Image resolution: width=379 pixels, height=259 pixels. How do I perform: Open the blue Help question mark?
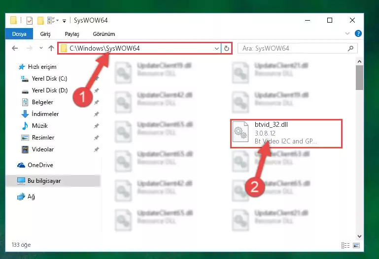(x=358, y=33)
